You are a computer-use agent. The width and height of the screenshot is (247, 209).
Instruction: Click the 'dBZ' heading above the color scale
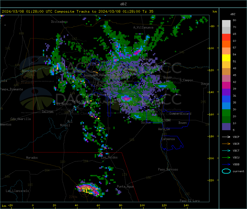pyautogui.click(x=233, y=14)
